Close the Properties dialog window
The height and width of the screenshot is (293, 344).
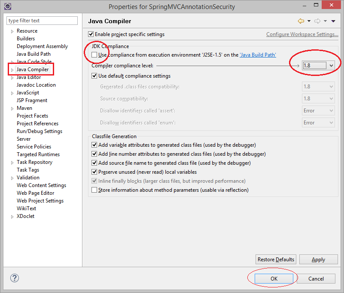click(331, 5)
